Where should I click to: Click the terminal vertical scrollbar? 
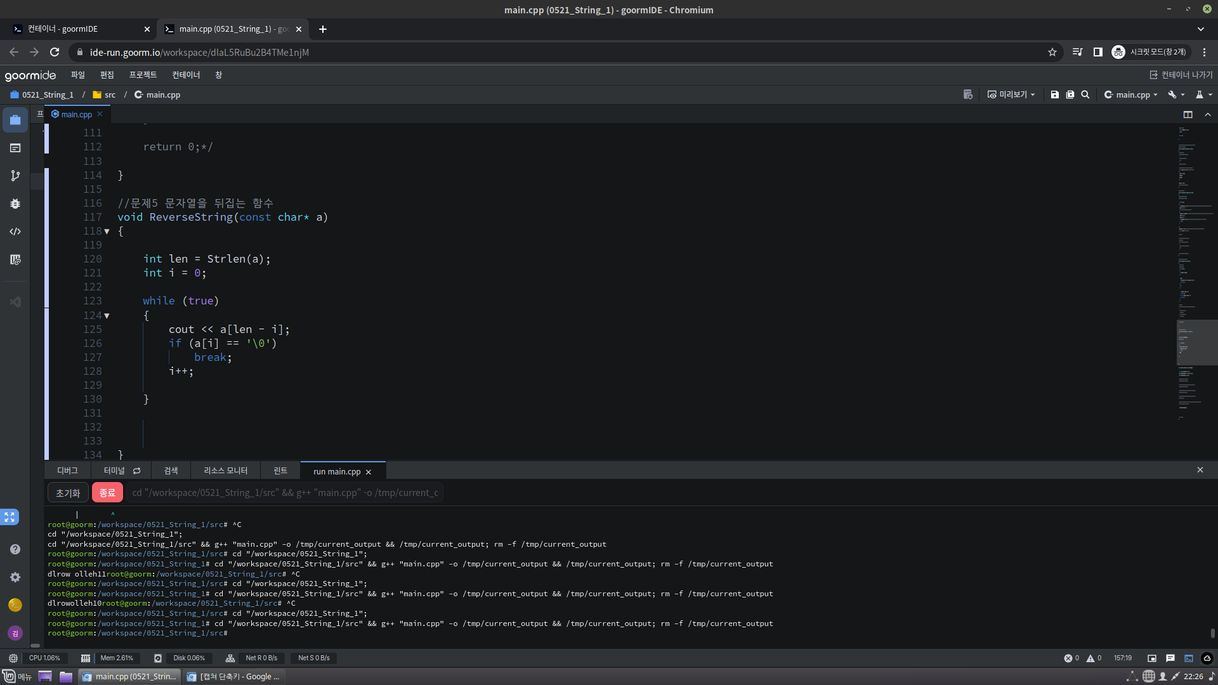pos(1213,633)
